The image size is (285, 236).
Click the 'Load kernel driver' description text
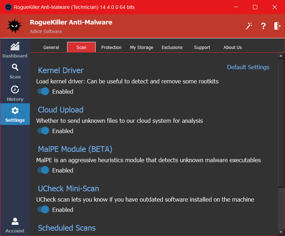click(127, 81)
